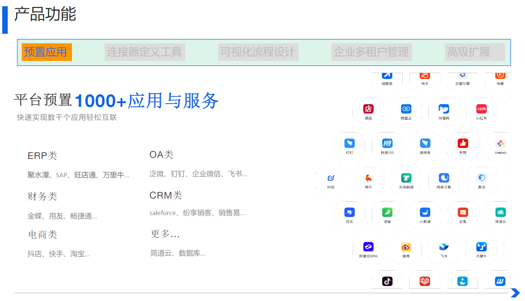Select the ERP类 heading
The image size is (525, 301).
(x=42, y=156)
